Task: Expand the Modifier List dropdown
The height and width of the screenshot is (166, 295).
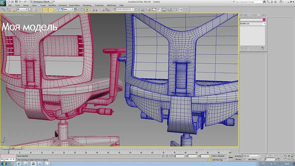Action: point(252,24)
